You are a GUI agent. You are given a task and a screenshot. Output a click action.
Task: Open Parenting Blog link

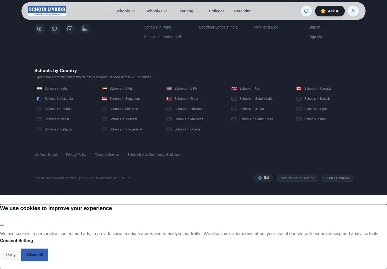coord(266,27)
